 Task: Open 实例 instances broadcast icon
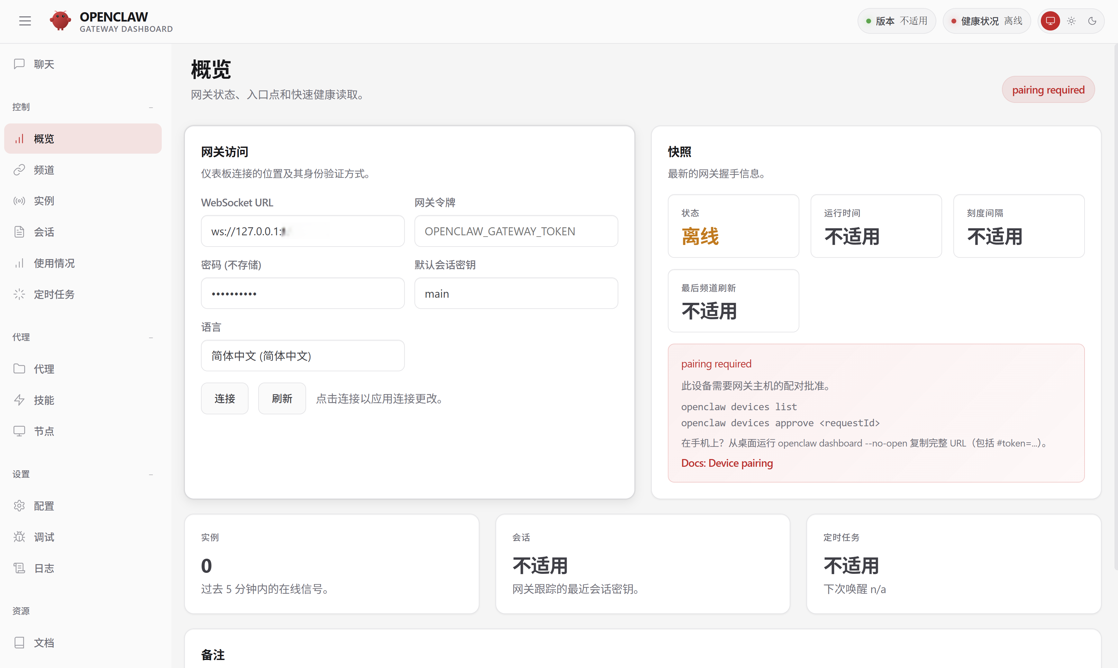coord(19,201)
